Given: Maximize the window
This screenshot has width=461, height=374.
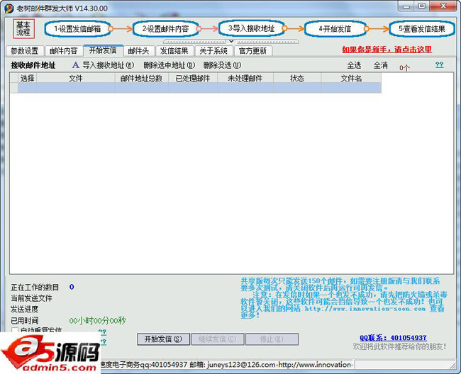Looking at the screenshot, I should tap(422, 6).
